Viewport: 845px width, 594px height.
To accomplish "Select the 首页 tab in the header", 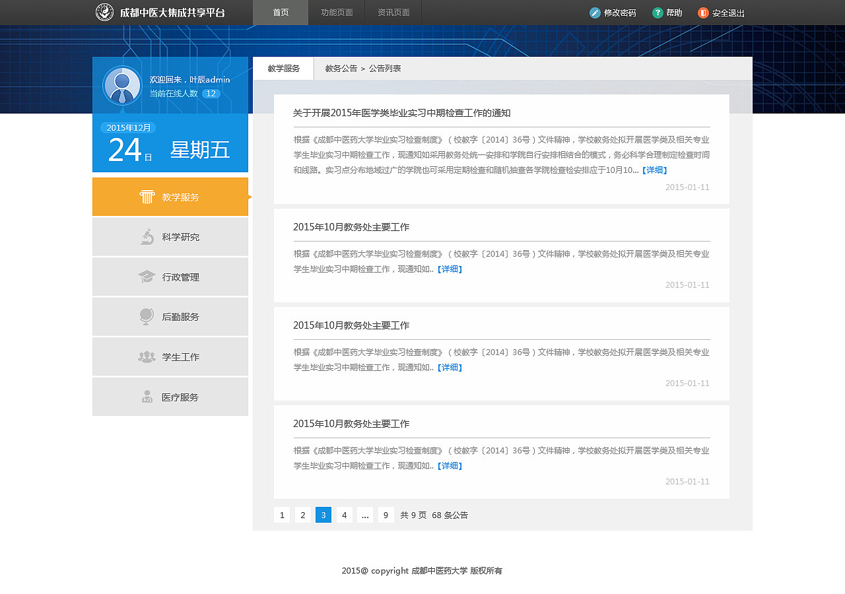I will pos(280,12).
